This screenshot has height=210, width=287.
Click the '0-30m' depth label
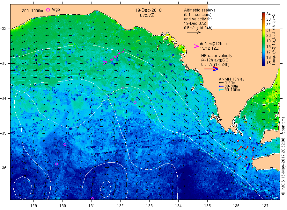(230, 83)
